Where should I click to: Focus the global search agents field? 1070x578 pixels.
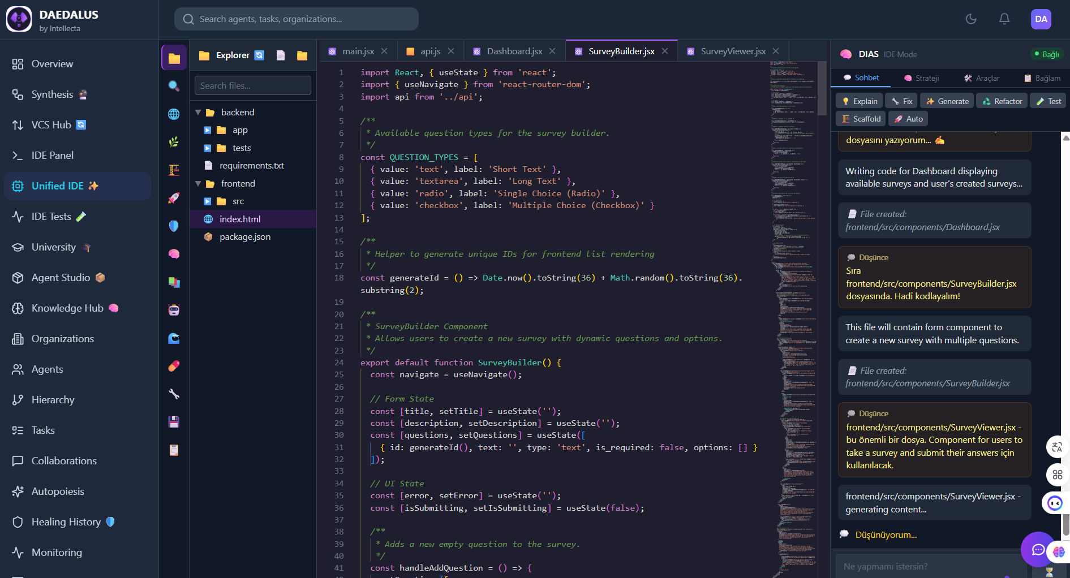pyautogui.click(x=296, y=19)
